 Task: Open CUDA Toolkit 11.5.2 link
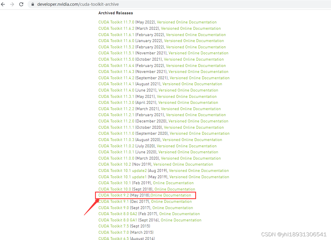click(116, 47)
